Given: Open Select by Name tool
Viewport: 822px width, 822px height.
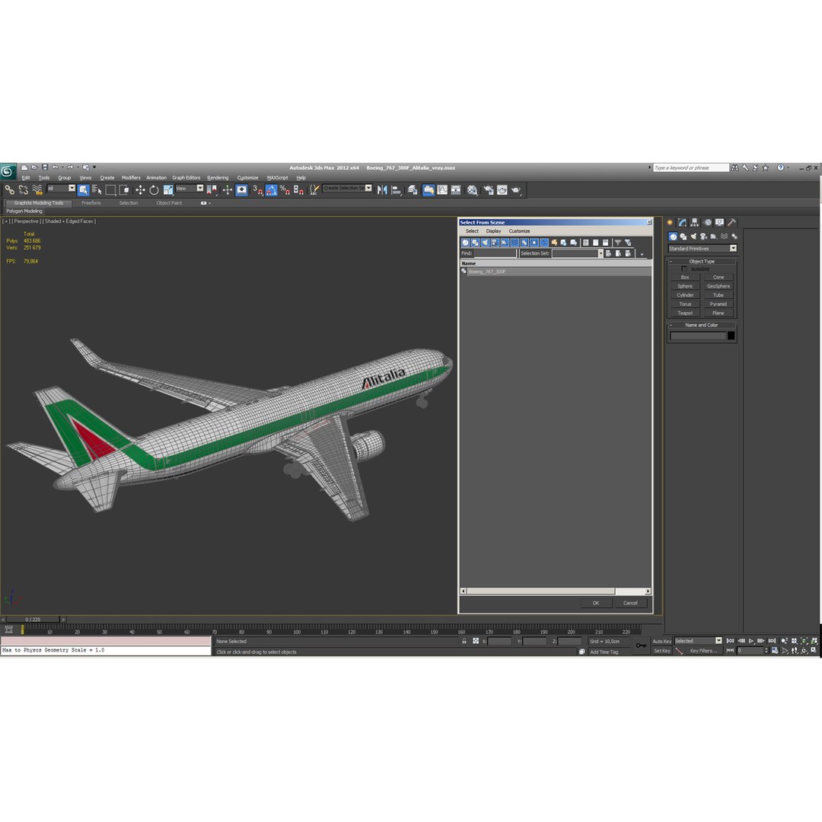Looking at the screenshot, I should tap(97, 190).
